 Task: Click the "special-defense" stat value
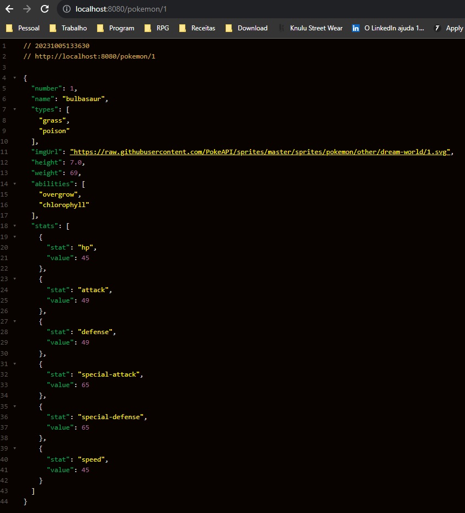click(x=110, y=417)
